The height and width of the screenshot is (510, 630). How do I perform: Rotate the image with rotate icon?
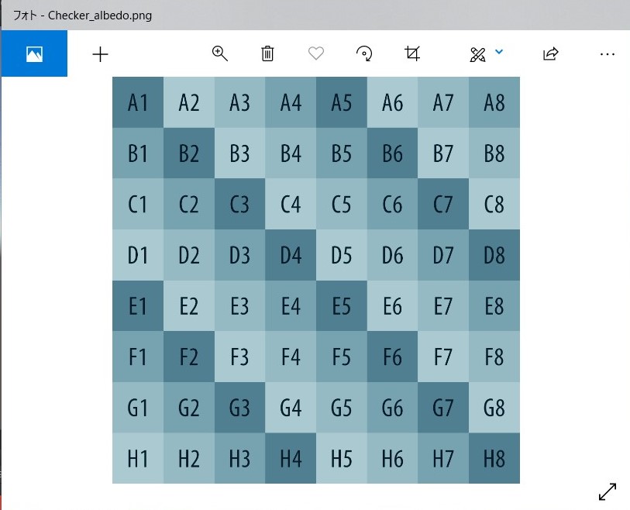364,53
